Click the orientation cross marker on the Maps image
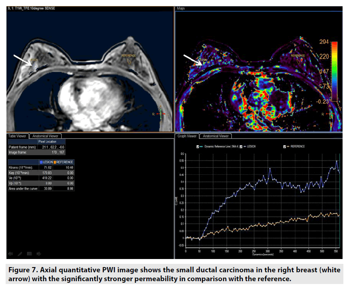Screen dimensions: 347x286 point(330,114)
